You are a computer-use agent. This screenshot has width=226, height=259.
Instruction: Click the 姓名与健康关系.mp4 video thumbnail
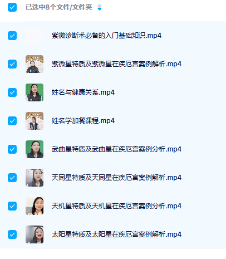point(35,92)
